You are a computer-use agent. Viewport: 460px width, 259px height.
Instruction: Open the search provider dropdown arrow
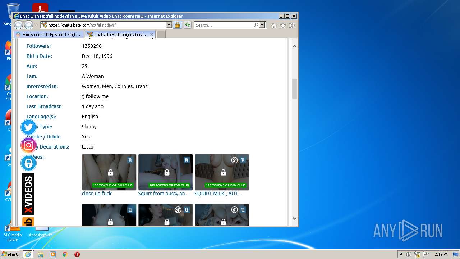coord(262,25)
